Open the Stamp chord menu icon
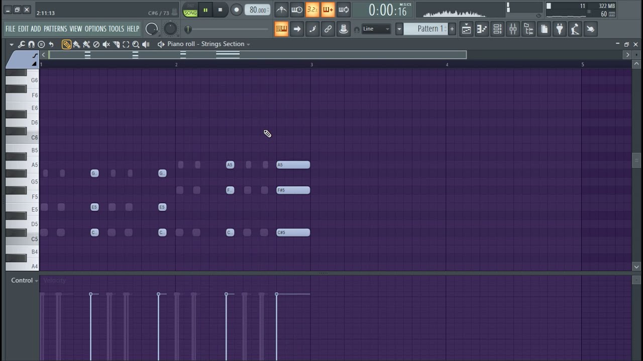 tap(41, 44)
